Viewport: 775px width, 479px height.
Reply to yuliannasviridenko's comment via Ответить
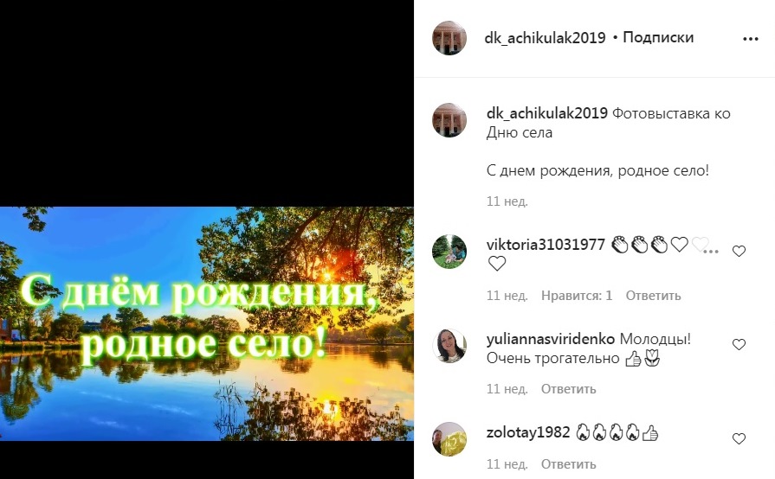[568, 389]
